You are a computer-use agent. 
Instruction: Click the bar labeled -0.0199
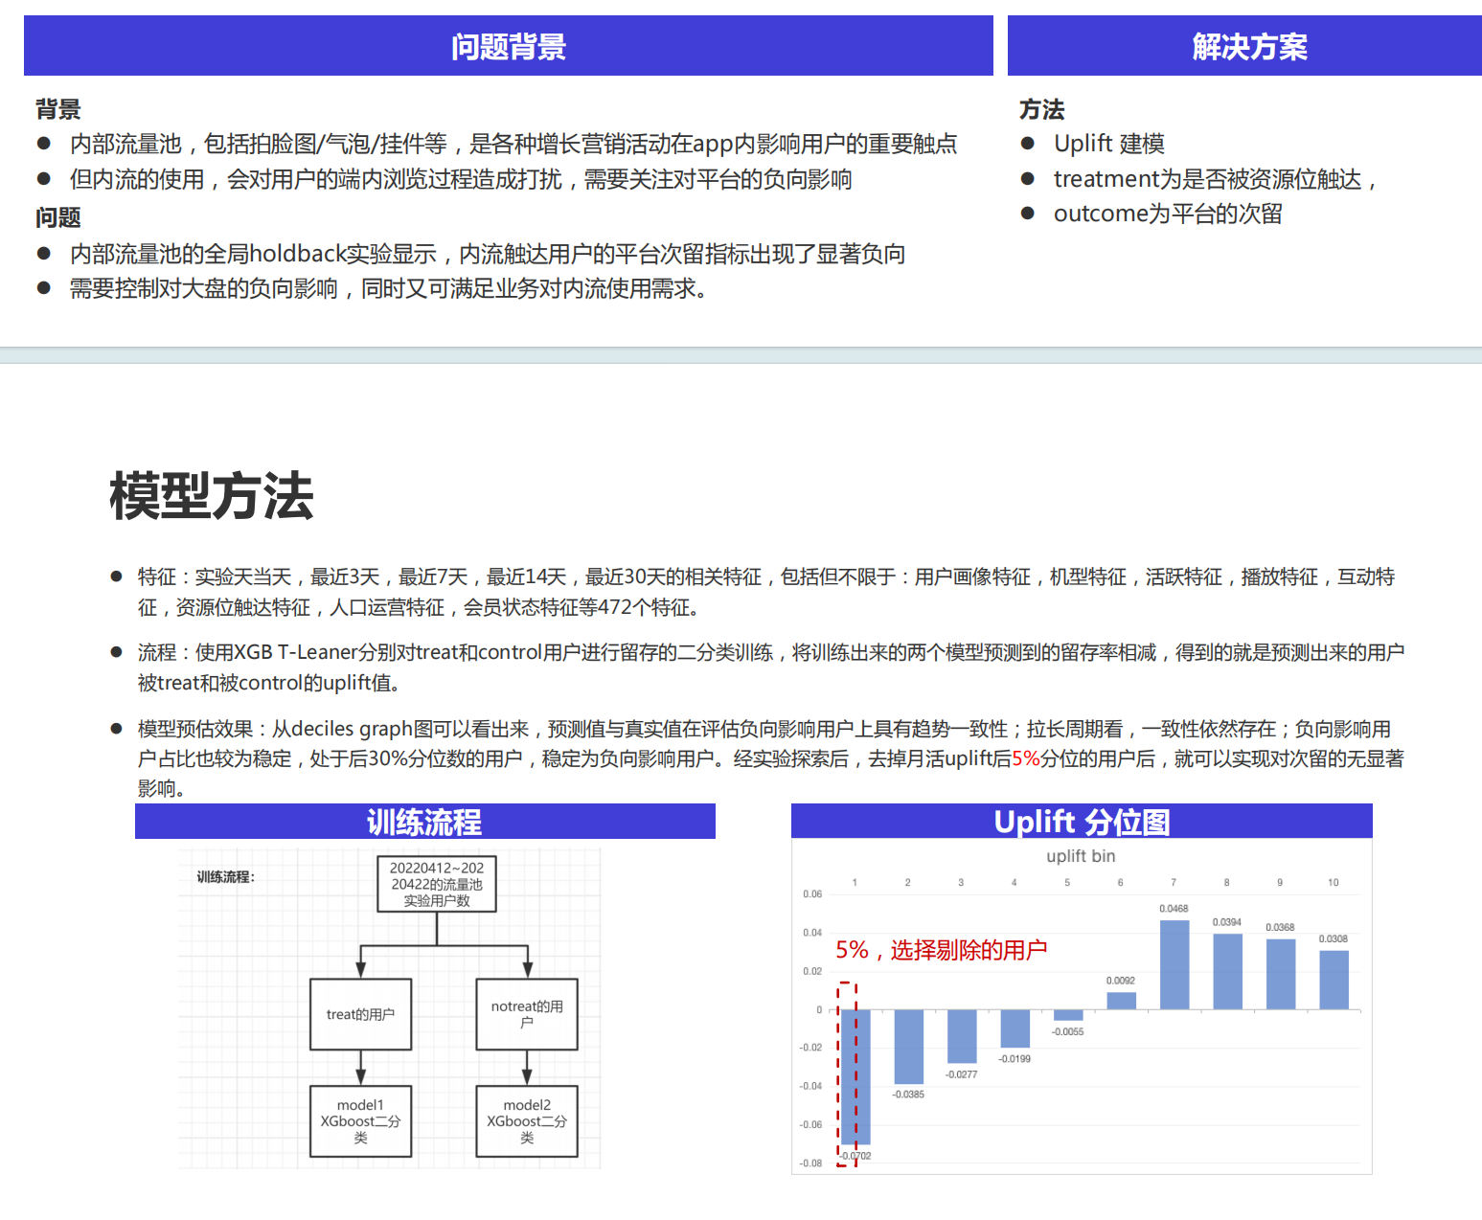[1015, 1028]
